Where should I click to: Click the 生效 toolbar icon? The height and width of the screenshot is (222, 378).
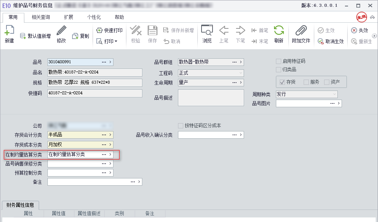(x=321, y=30)
